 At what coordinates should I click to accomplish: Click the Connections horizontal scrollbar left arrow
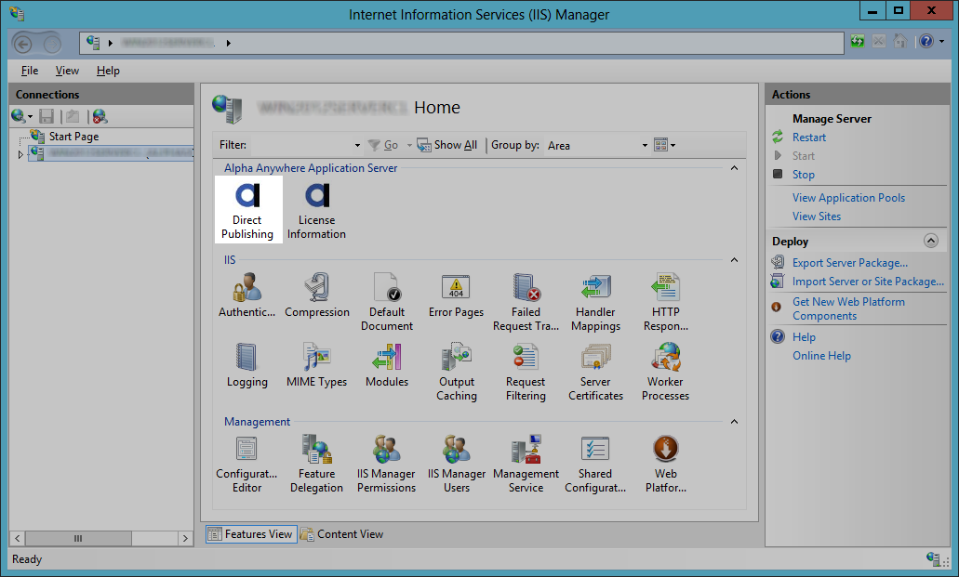17,539
